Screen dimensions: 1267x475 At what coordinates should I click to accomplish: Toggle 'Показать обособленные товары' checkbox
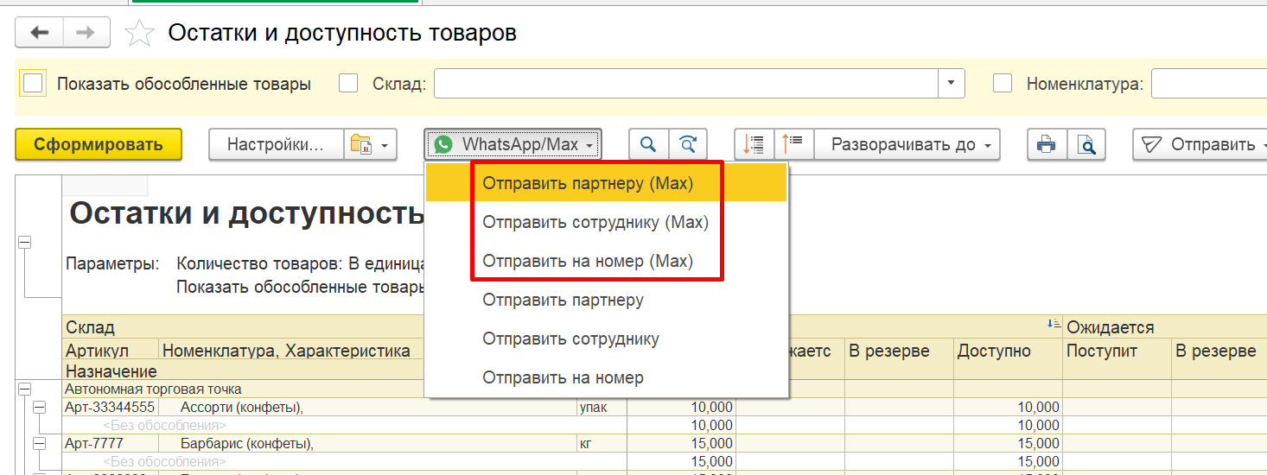pyautogui.click(x=33, y=84)
